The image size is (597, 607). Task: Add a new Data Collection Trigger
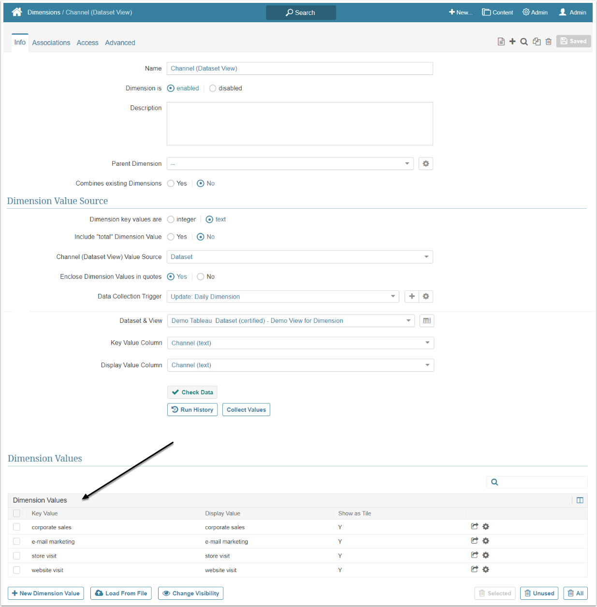[x=411, y=296]
